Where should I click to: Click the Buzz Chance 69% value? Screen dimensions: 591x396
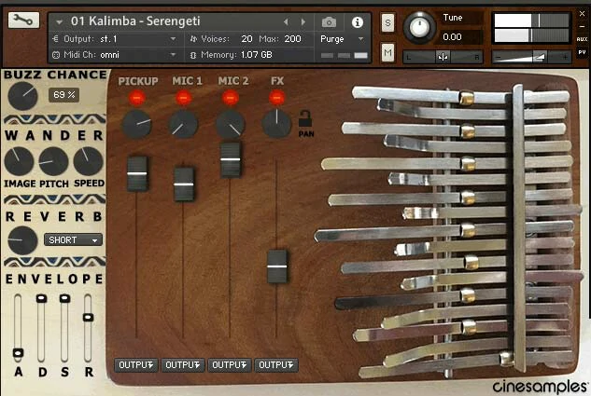click(x=63, y=95)
